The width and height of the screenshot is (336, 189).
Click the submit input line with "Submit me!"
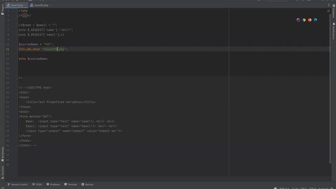coord(73,131)
